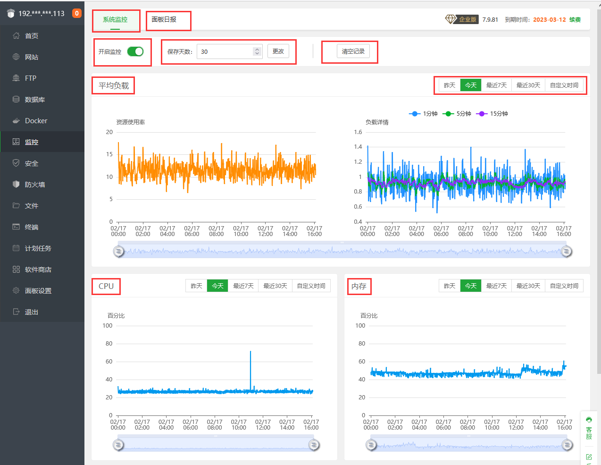Open the 防火墙 shield icon
Screen dimensions: 601x465
16,185
